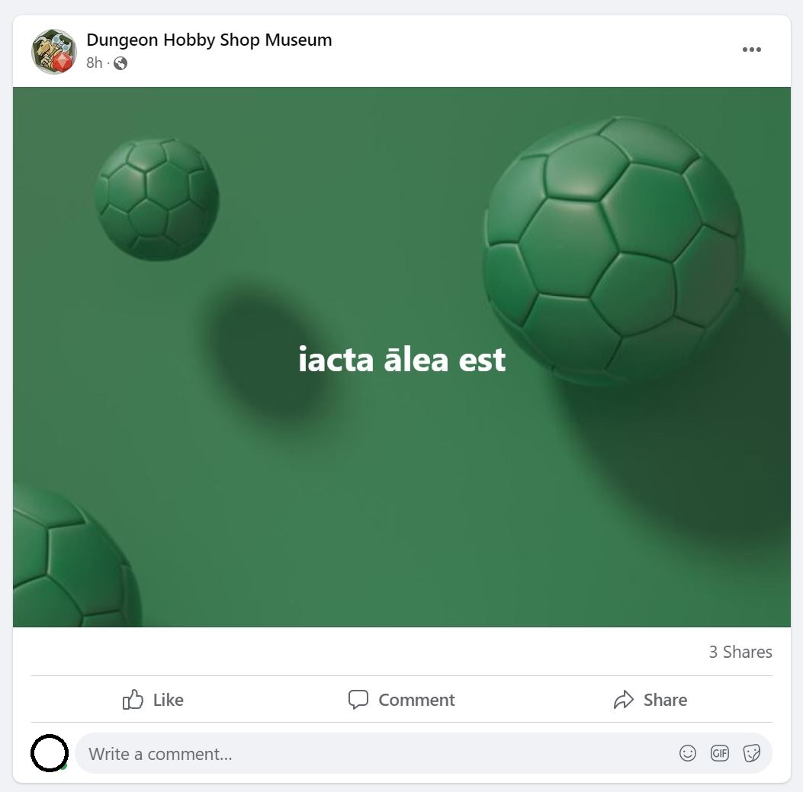Viewport: 803px width, 792px height.
Task: Click the thumbs-up Like icon
Action: [133, 699]
